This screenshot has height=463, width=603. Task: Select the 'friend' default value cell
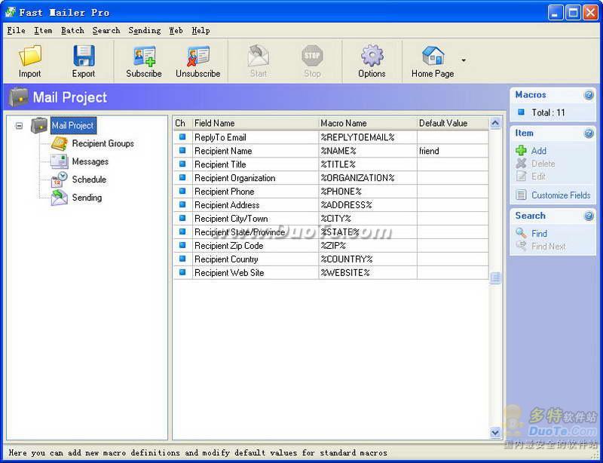click(453, 151)
